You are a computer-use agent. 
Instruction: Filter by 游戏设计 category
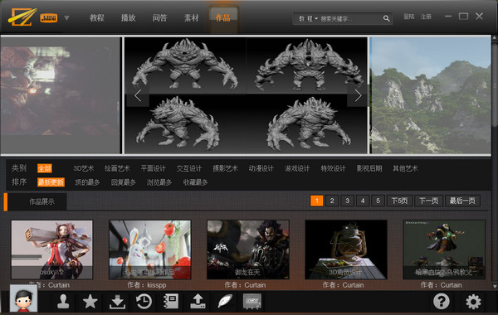pyautogui.click(x=297, y=168)
